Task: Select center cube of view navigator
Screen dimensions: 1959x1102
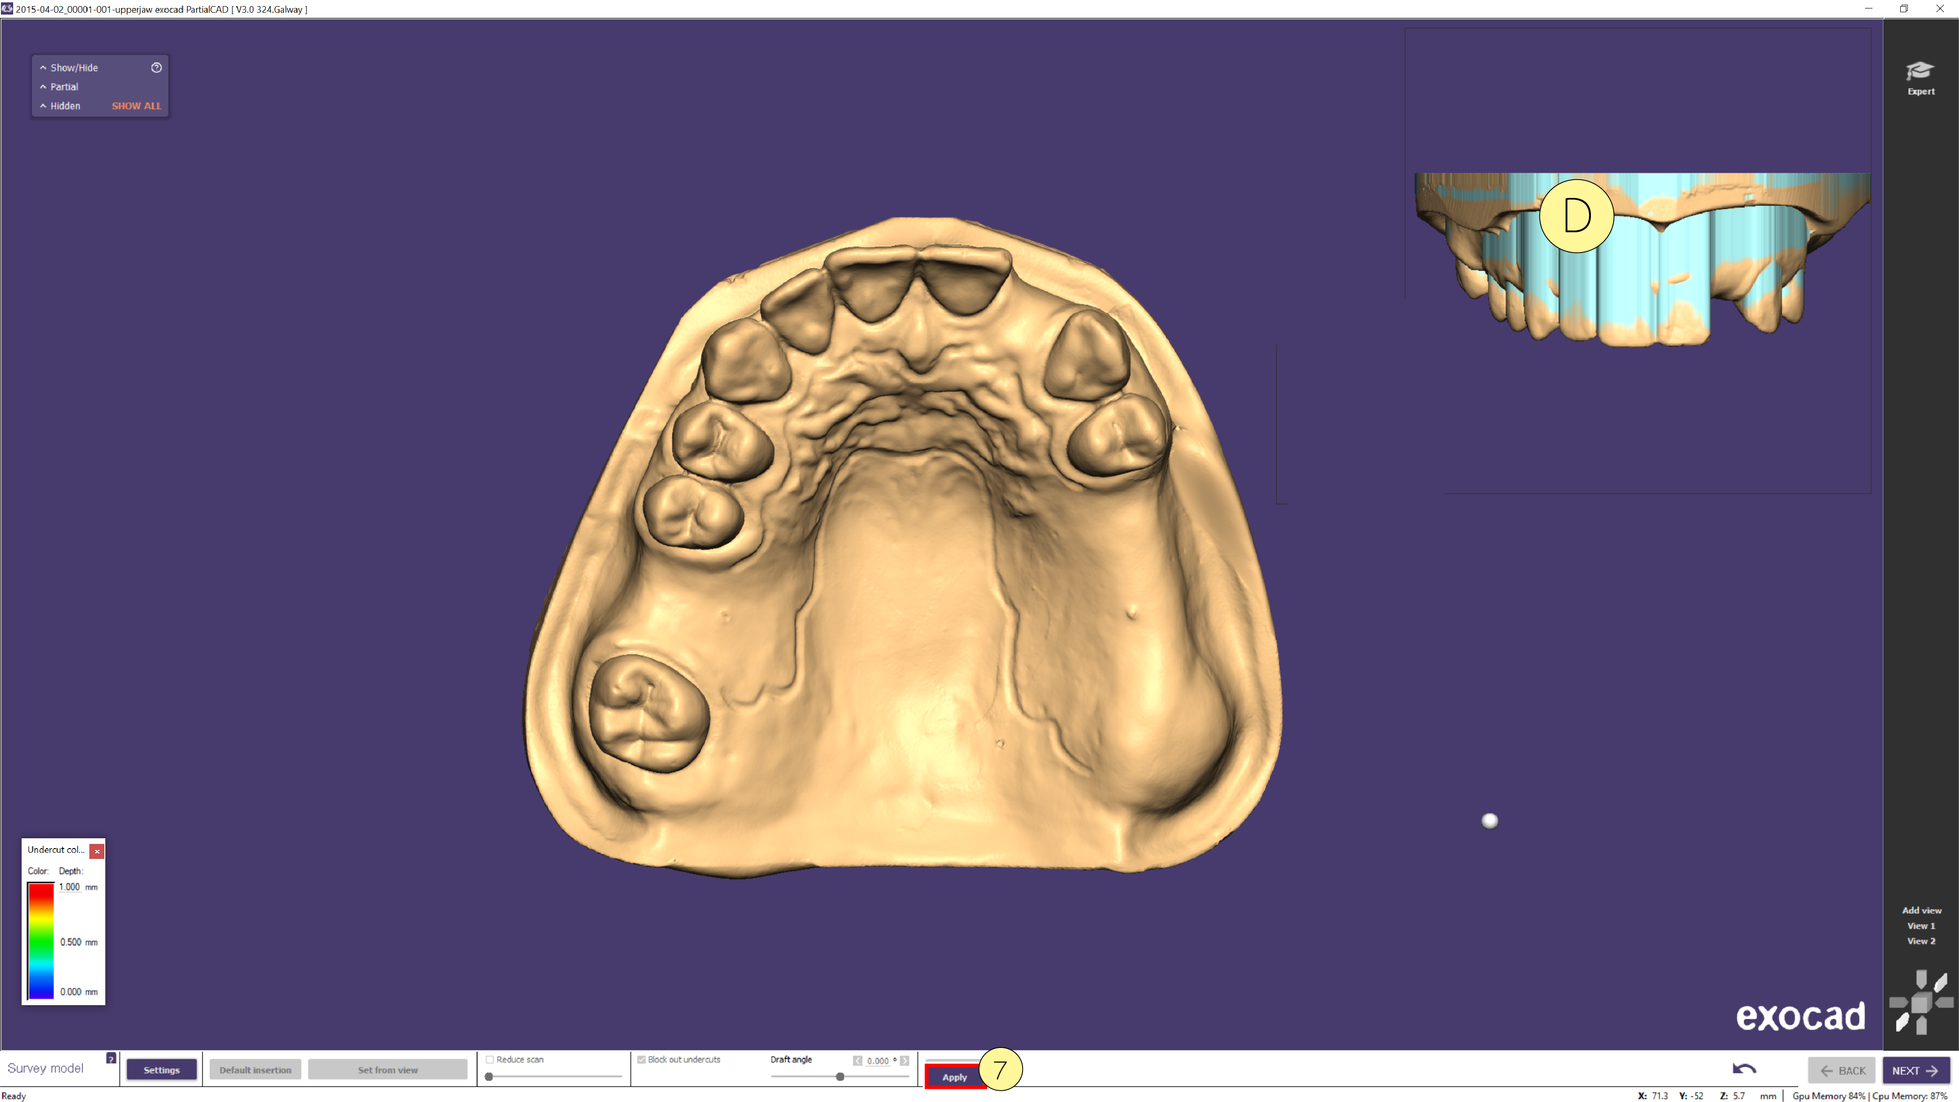Action: (x=1922, y=1003)
